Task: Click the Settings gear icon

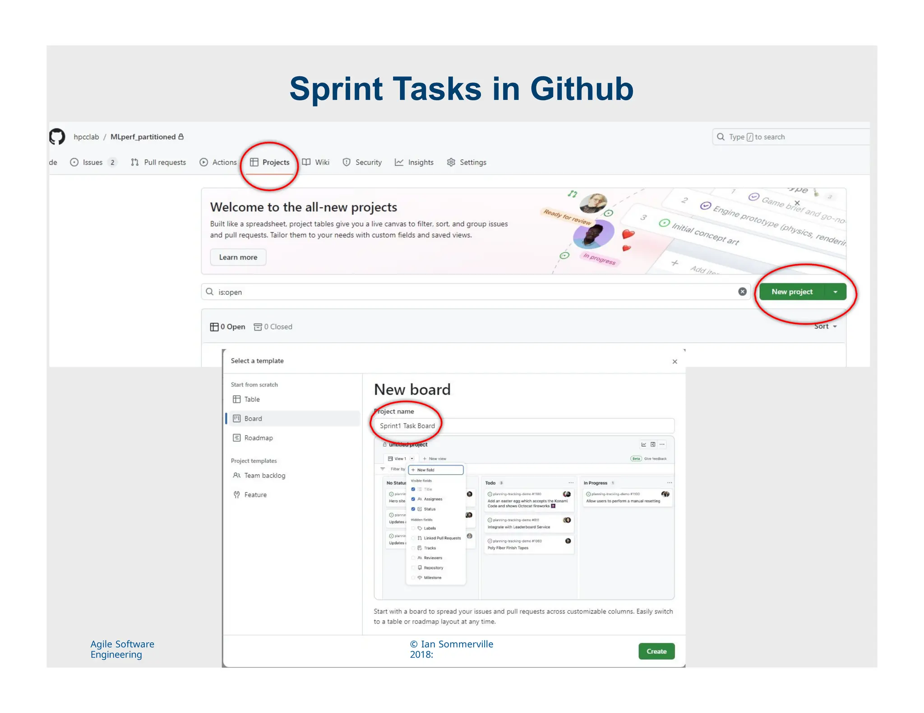Action: coord(451,162)
